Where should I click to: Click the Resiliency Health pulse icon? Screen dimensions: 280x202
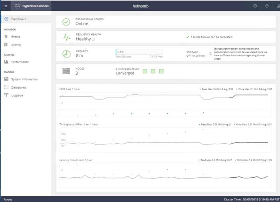click(66, 37)
